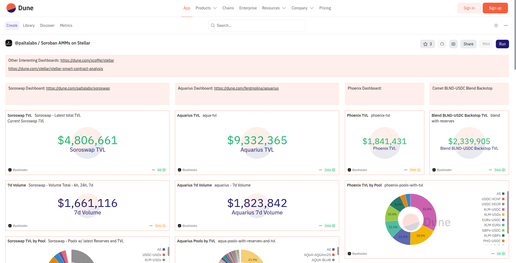The height and width of the screenshot is (263, 516).
Task: Click the 1mo badge on Aquarius 7d Volume
Action: pos(330,226)
